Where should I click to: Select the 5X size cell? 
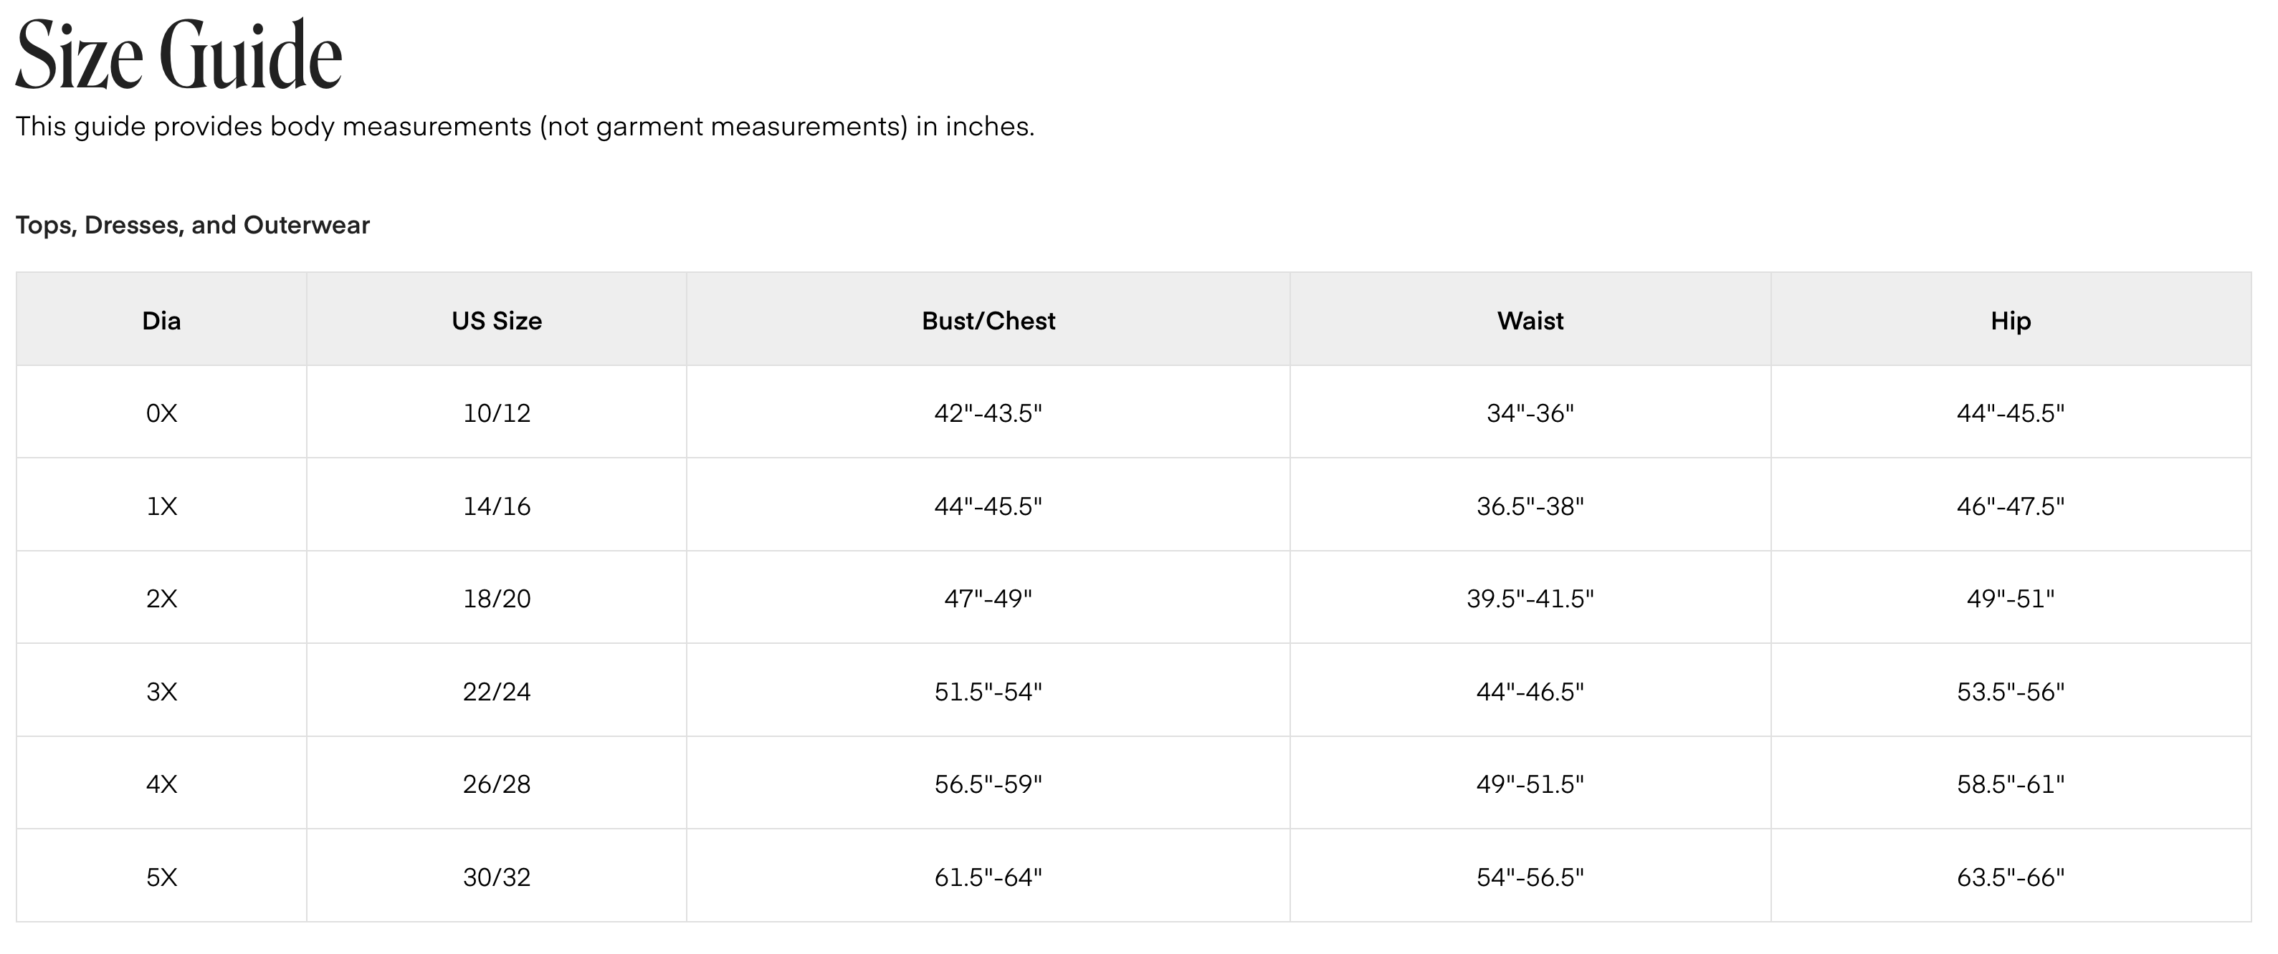click(x=162, y=876)
